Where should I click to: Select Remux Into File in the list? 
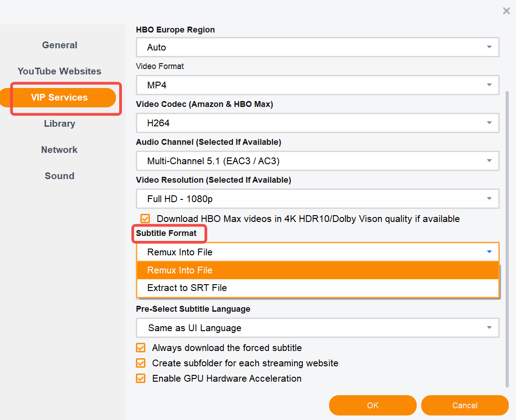point(317,270)
